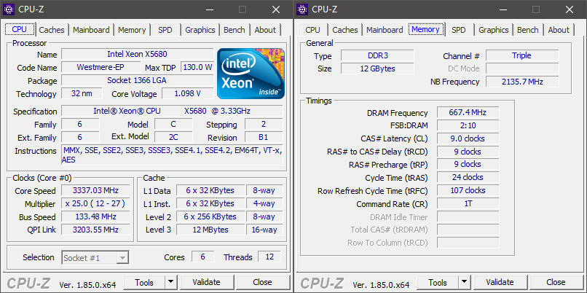Click DRAM Frequency value 667.4 MHz
Image resolution: width=587 pixels, height=293 pixels.
pyautogui.click(x=468, y=112)
